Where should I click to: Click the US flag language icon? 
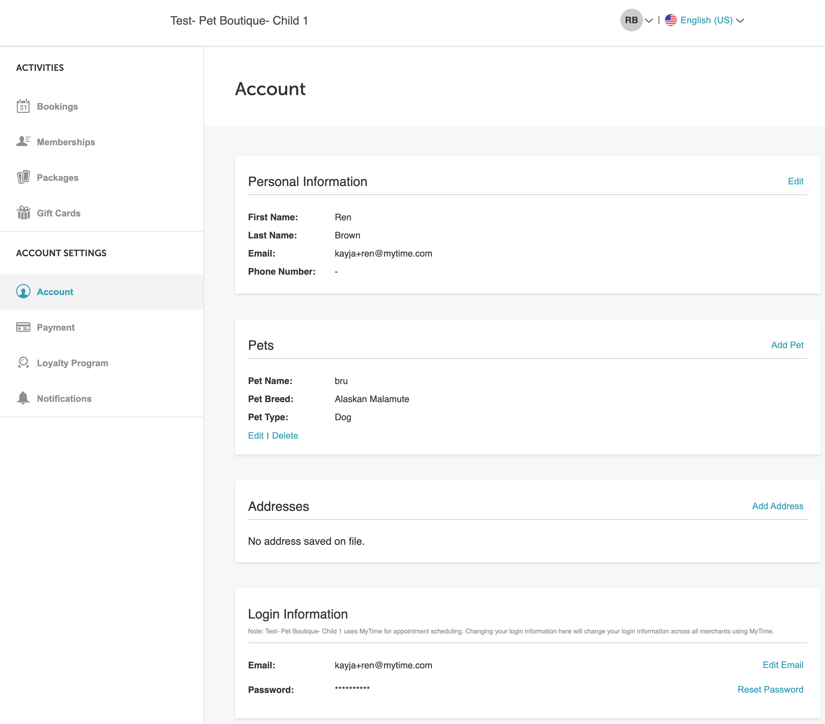point(671,20)
